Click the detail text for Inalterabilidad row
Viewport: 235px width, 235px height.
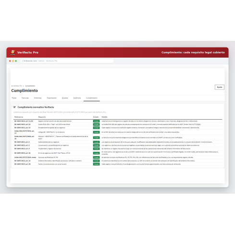point(157,142)
